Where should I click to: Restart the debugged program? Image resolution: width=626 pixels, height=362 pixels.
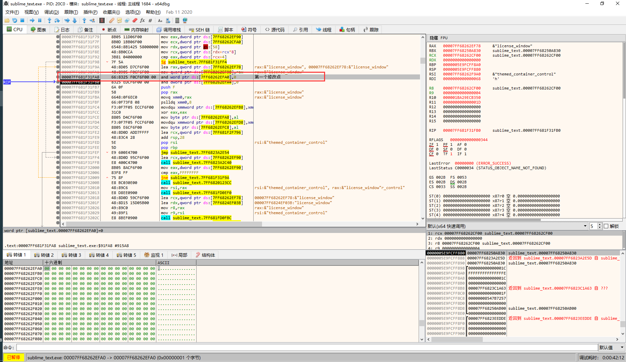(x=14, y=20)
